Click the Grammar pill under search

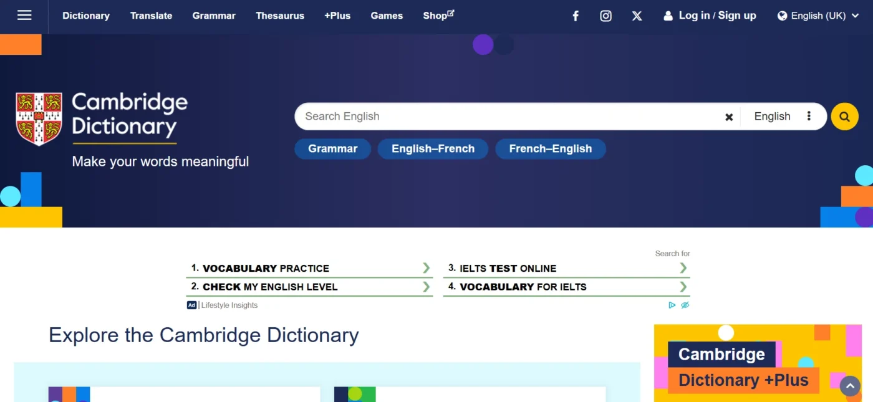(x=332, y=149)
